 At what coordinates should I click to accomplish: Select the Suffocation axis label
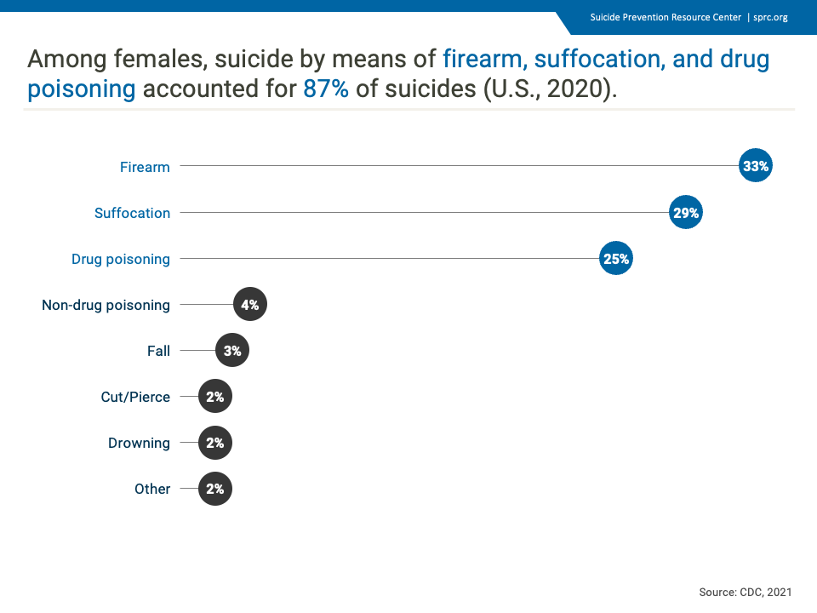pyautogui.click(x=133, y=213)
